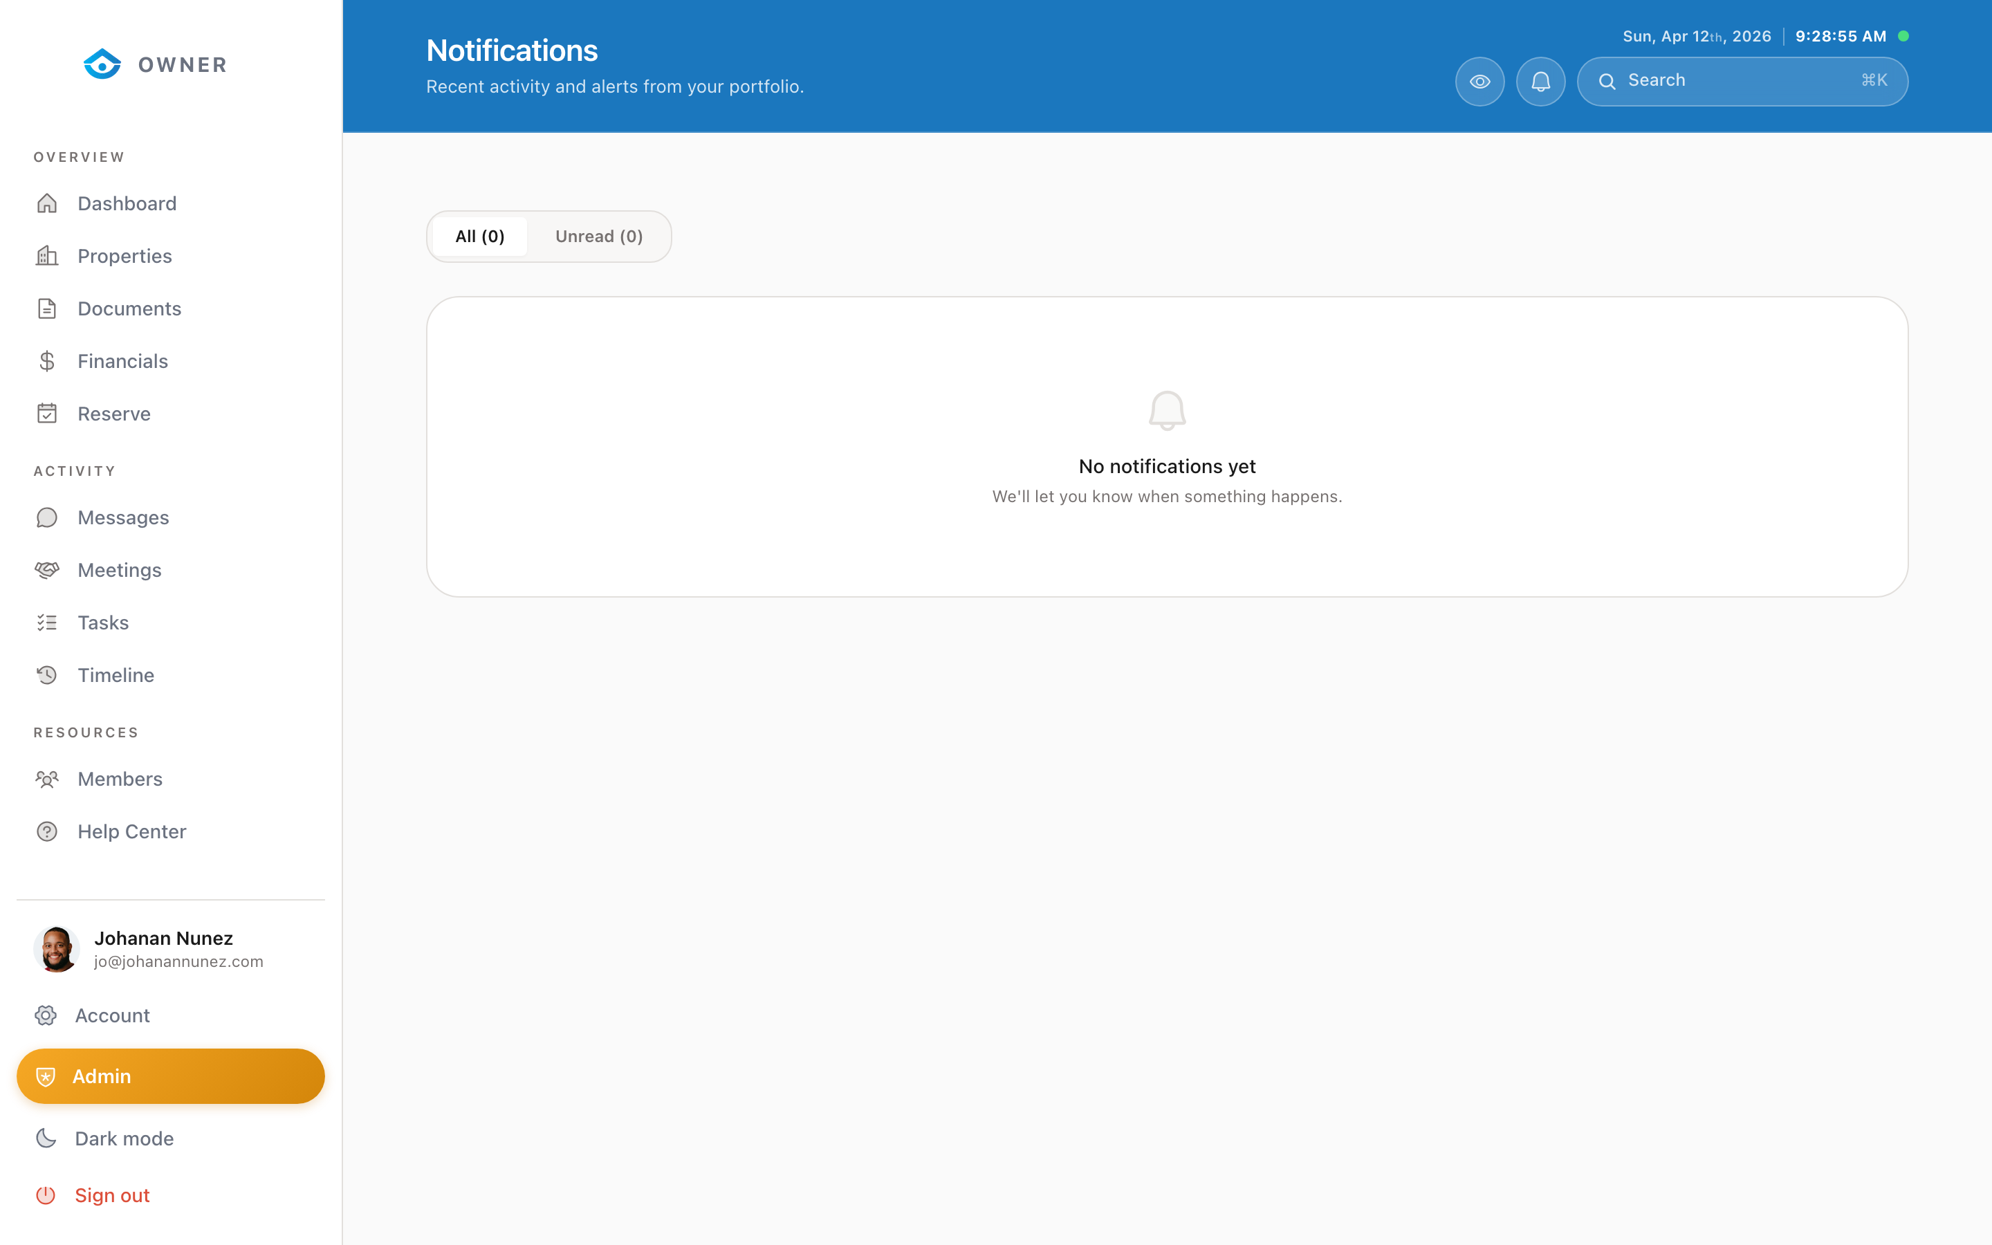
Task: Toggle the eye visibility icon in the header
Action: coord(1479,81)
